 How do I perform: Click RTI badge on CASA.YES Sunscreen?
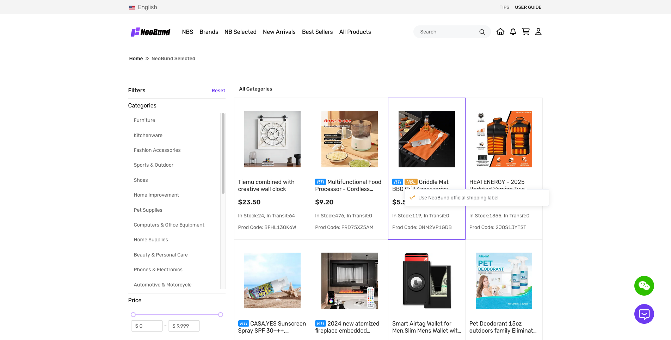244,324
